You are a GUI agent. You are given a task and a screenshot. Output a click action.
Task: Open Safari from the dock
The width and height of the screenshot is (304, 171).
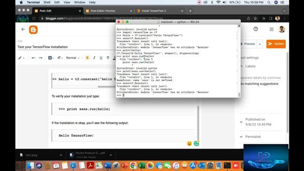pyautogui.click(x=73, y=166)
